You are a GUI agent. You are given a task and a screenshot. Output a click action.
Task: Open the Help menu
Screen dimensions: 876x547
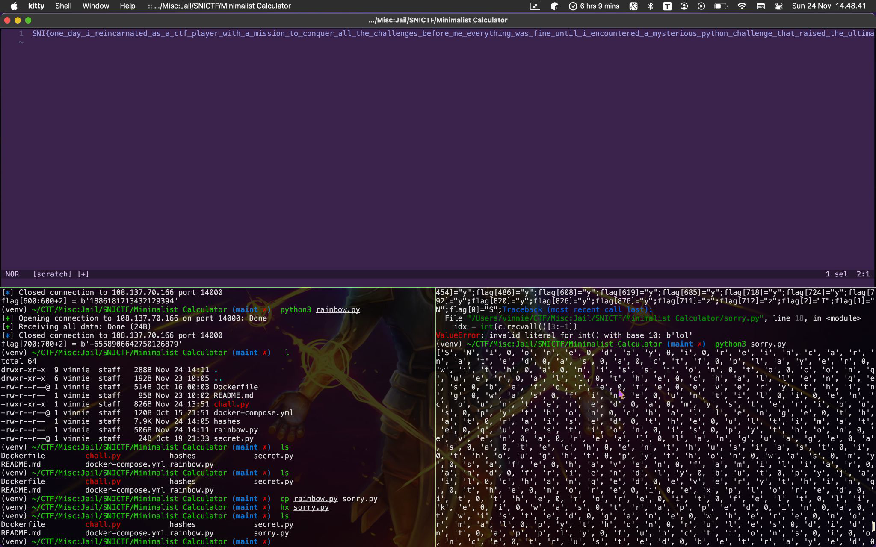[127, 6]
